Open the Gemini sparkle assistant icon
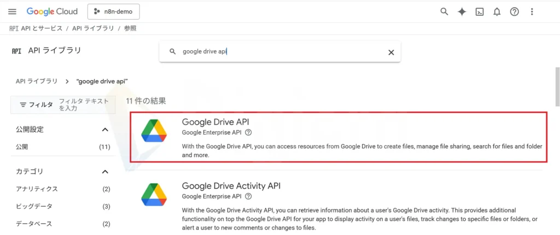Screen dimensions: 560x235 462,12
